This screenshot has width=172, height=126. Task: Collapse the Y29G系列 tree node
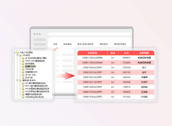coord(17,55)
